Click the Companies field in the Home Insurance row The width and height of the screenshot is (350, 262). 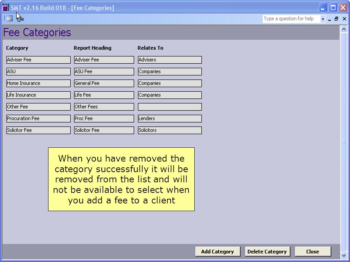170,83
